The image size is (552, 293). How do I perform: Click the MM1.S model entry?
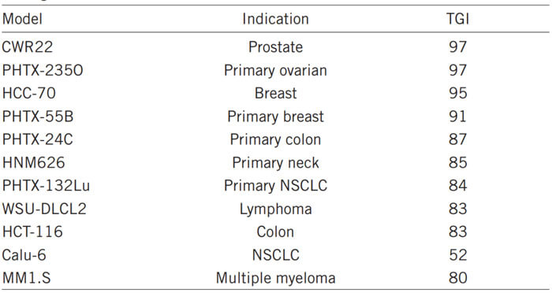point(26,278)
